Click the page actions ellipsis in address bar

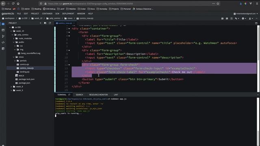(x=213, y=4)
